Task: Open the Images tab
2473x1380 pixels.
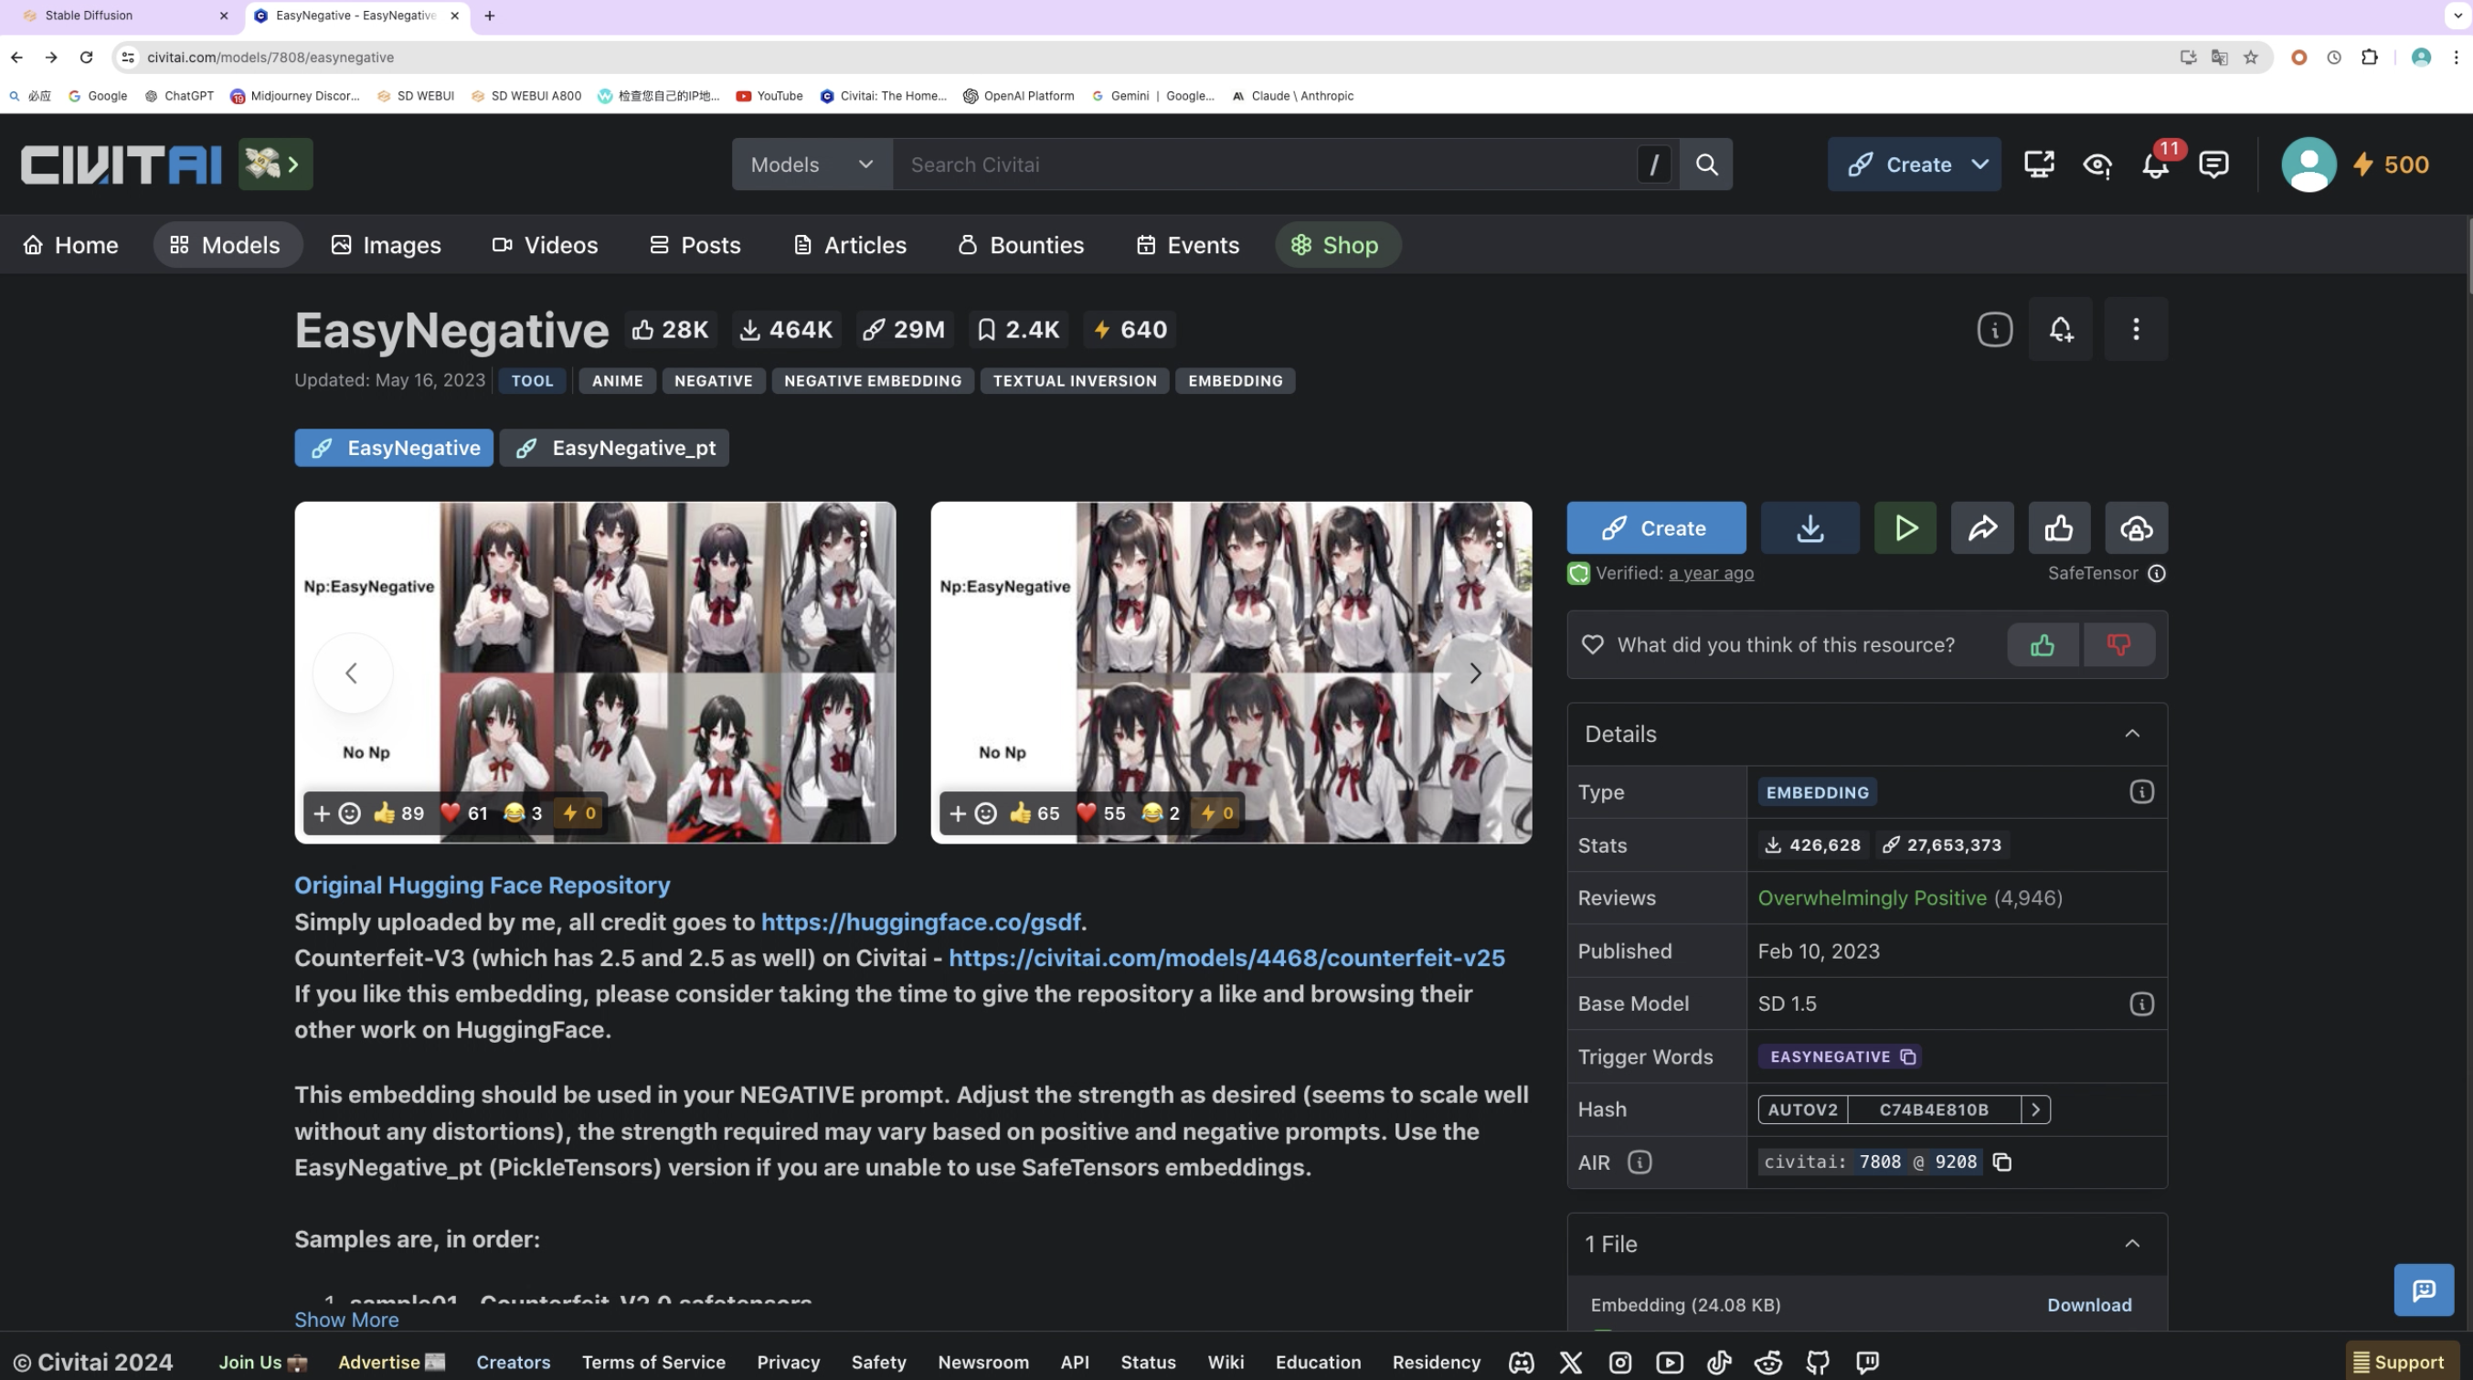Action: point(386,245)
